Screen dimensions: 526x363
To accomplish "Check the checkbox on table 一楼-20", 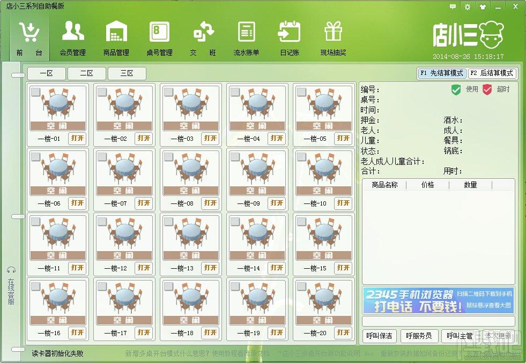I will 301,286.
